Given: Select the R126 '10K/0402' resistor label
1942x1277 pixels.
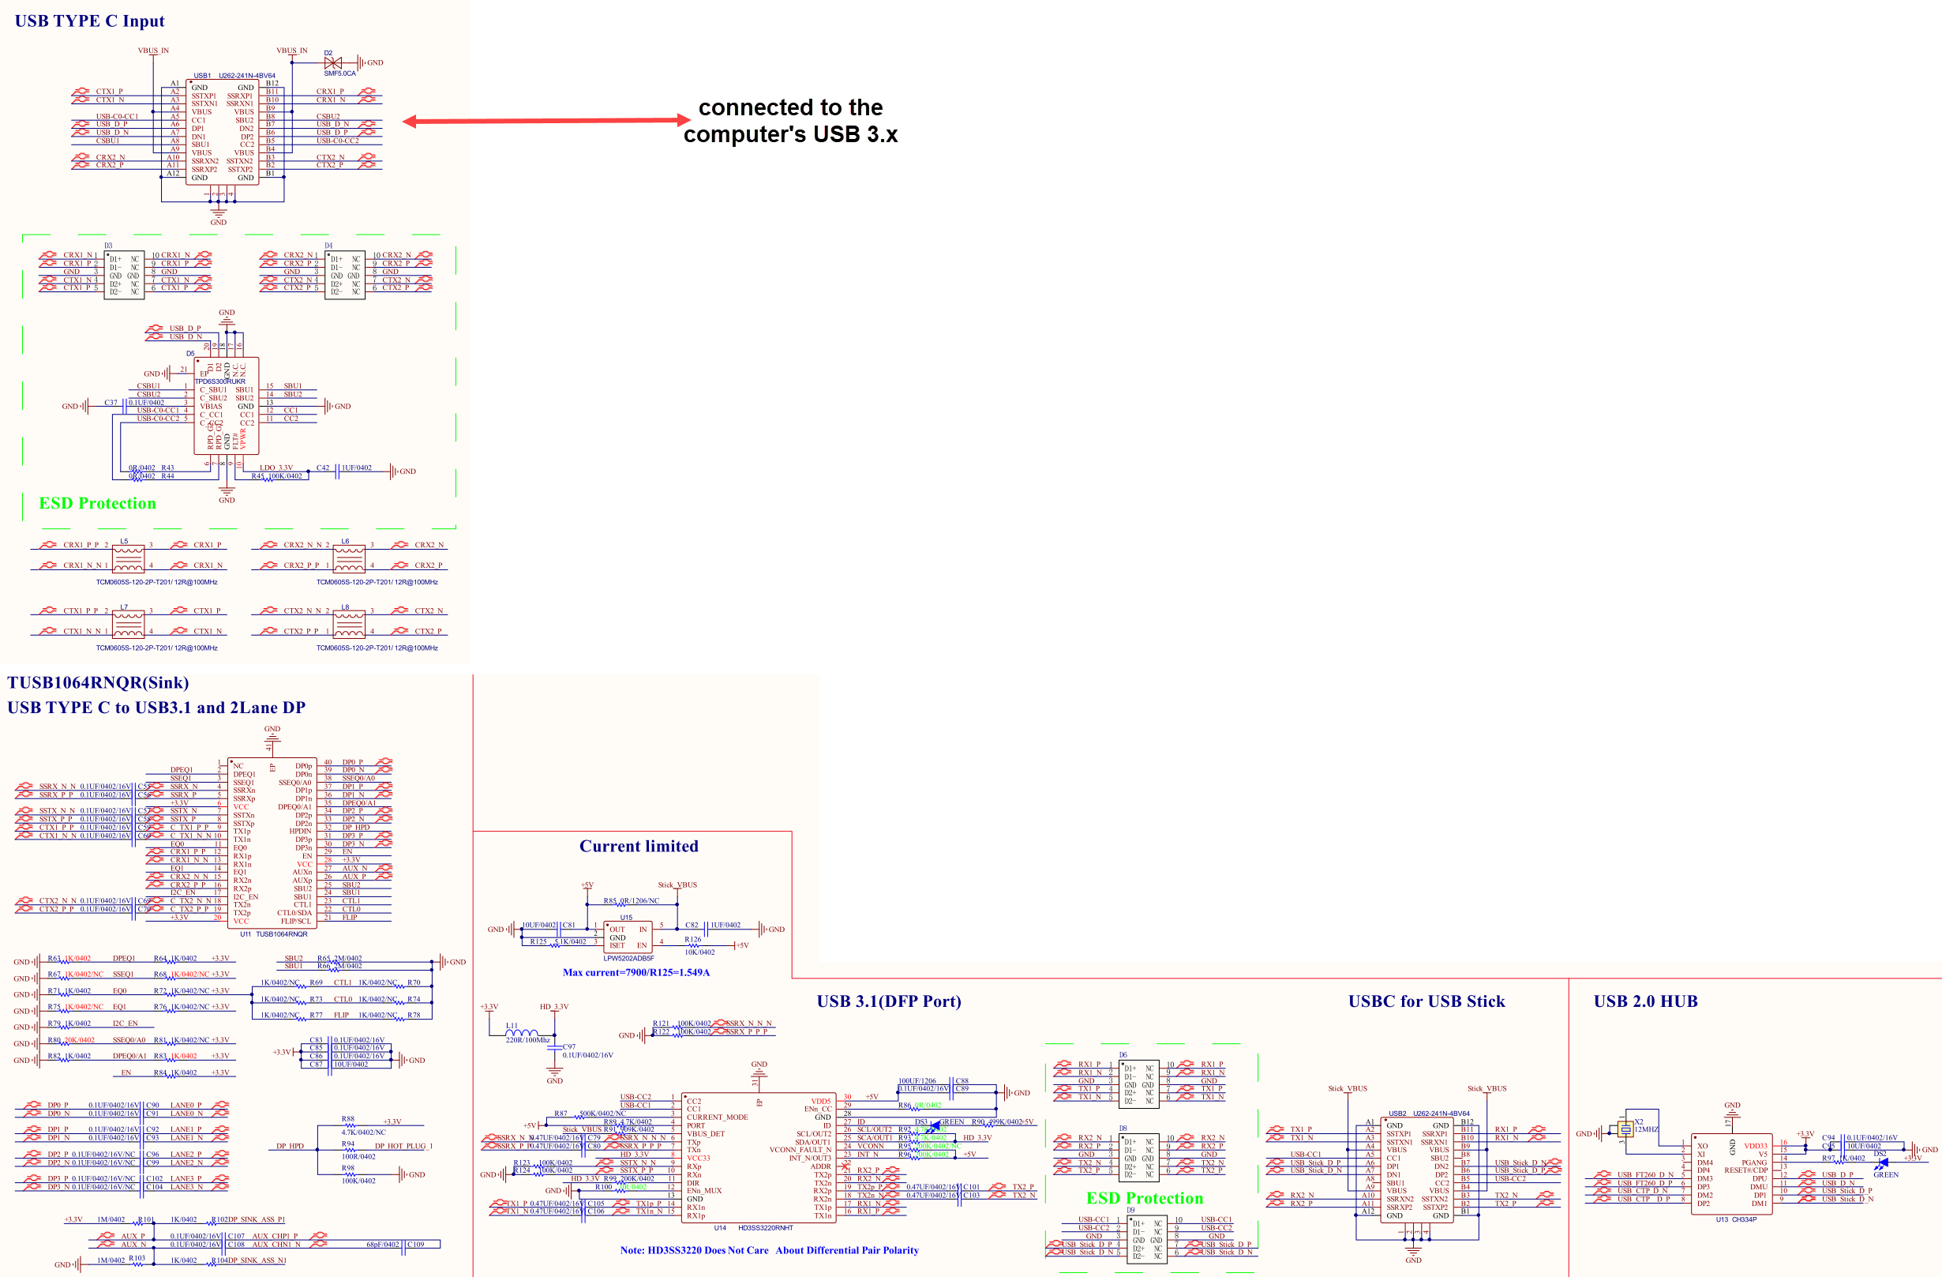Looking at the screenshot, I should [699, 952].
